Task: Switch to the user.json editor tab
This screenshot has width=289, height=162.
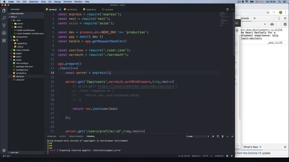Action: 109,9
